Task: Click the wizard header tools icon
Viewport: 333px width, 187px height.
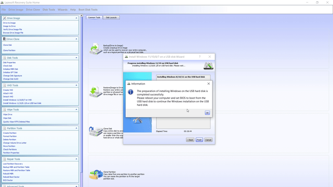Action: coord(208,65)
